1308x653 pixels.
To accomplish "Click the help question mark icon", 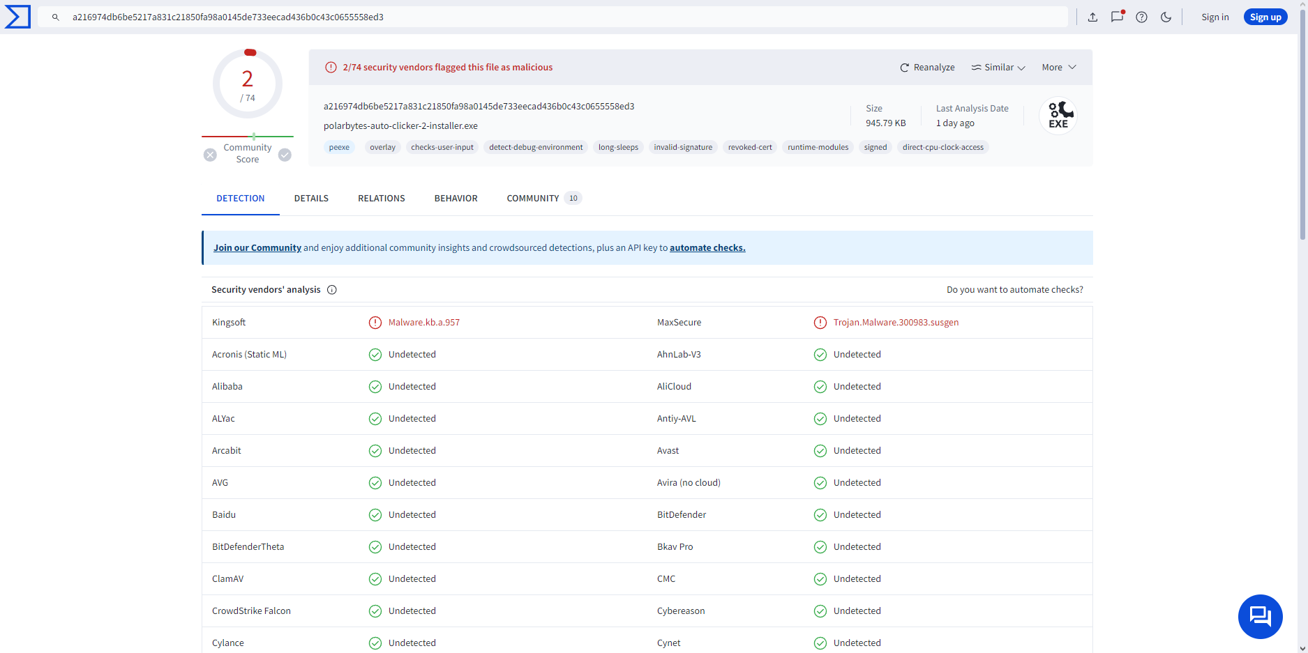I will (x=1141, y=17).
